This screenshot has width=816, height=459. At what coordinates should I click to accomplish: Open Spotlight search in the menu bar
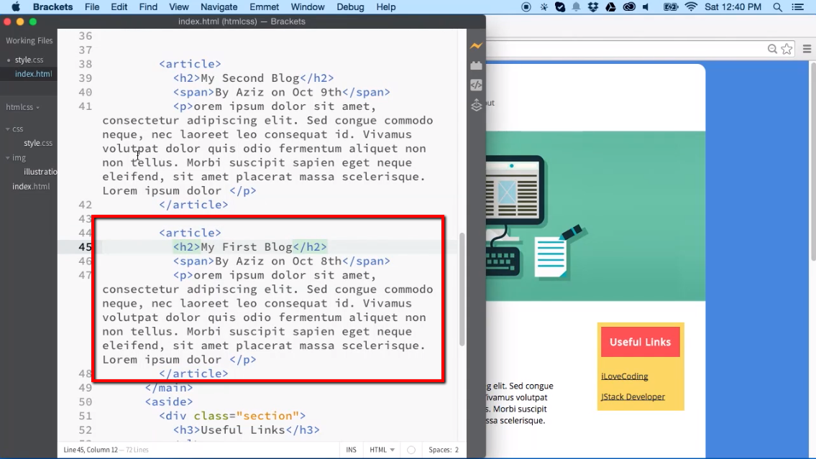pos(777,8)
